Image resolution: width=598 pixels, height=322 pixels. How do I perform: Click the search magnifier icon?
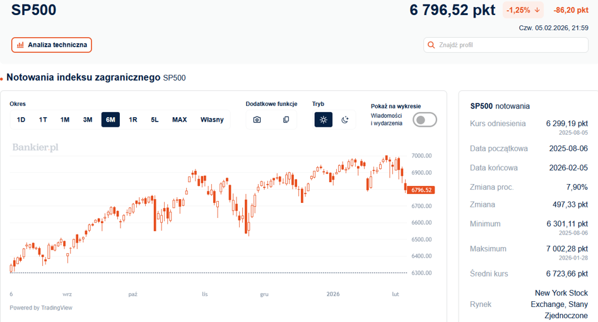click(431, 45)
